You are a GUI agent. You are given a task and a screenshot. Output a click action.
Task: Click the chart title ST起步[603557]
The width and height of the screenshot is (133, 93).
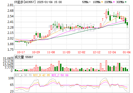(25, 2)
